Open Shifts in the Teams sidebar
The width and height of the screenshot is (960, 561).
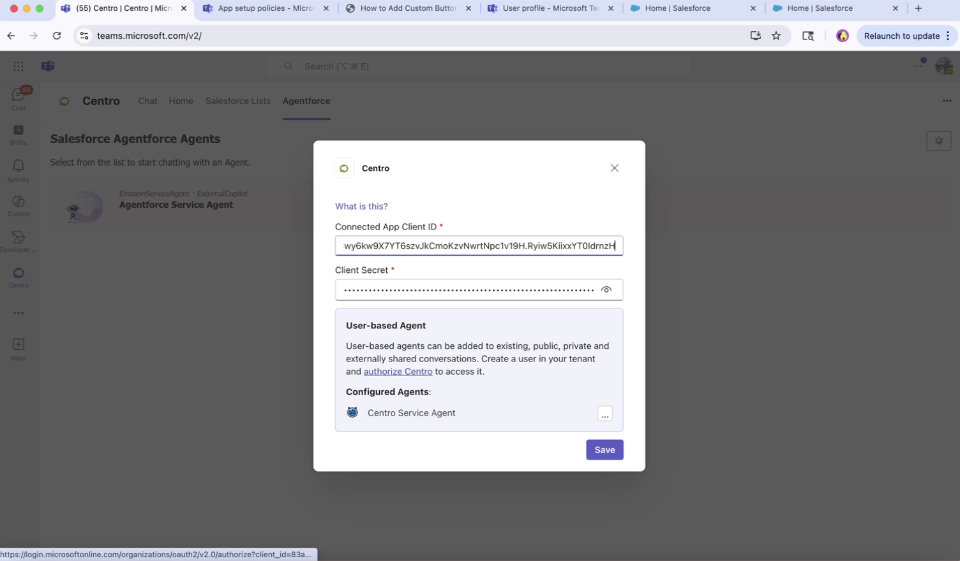coord(19,135)
